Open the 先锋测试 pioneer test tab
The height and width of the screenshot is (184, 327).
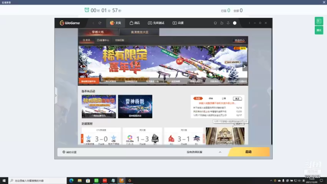(x=156, y=23)
